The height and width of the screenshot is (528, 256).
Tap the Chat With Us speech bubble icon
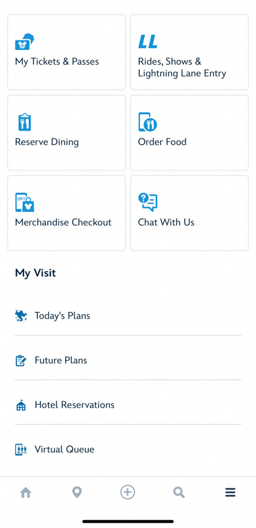pyautogui.click(x=148, y=202)
